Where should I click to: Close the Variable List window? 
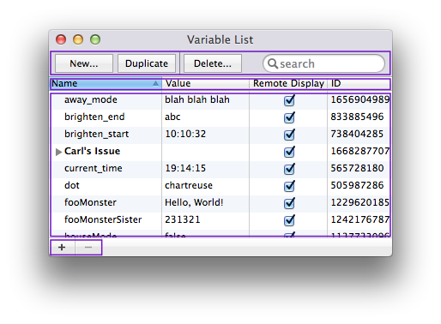click(61, 39)
